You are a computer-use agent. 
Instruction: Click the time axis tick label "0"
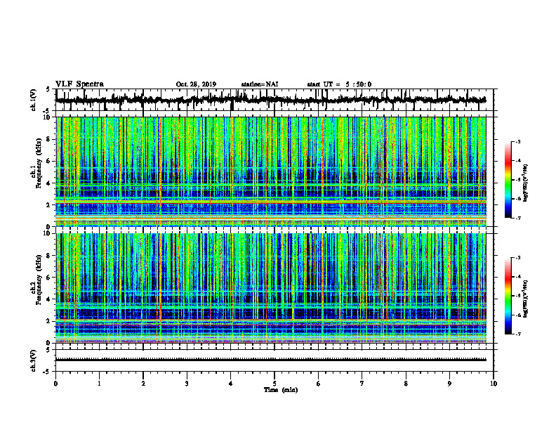55,384
